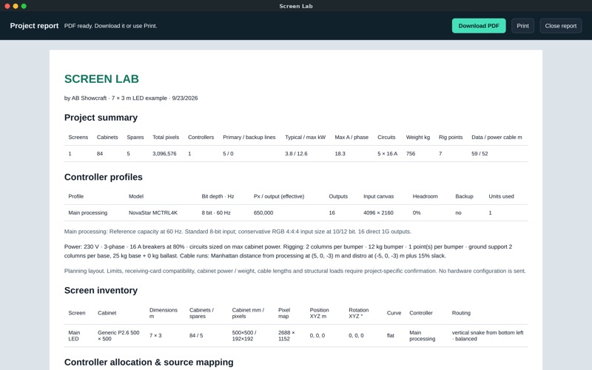Click Curve value flat

(391, 335)
